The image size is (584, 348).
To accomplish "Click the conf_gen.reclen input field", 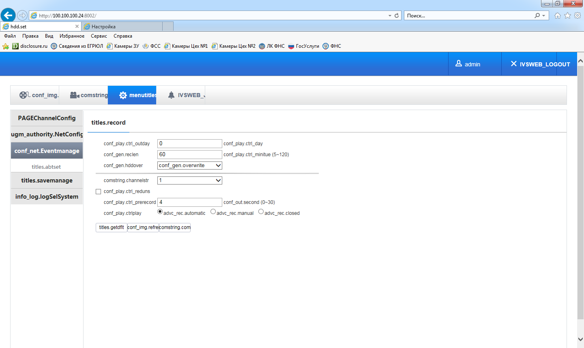I will (189, 155).
